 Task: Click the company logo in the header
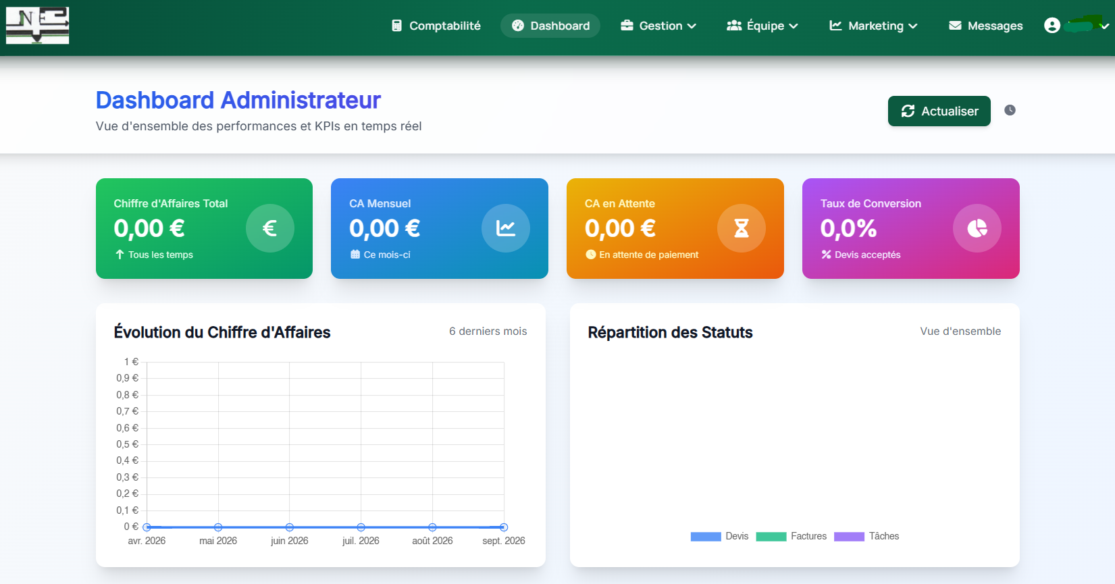tap(37, 26)
